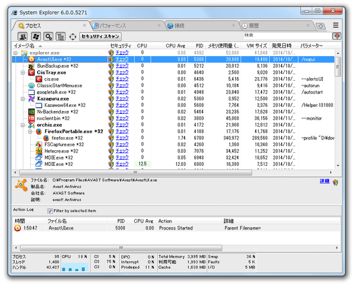The image size is (354, 285).
Task: Close the 履歴 tab
Action: tap(308, 25)
